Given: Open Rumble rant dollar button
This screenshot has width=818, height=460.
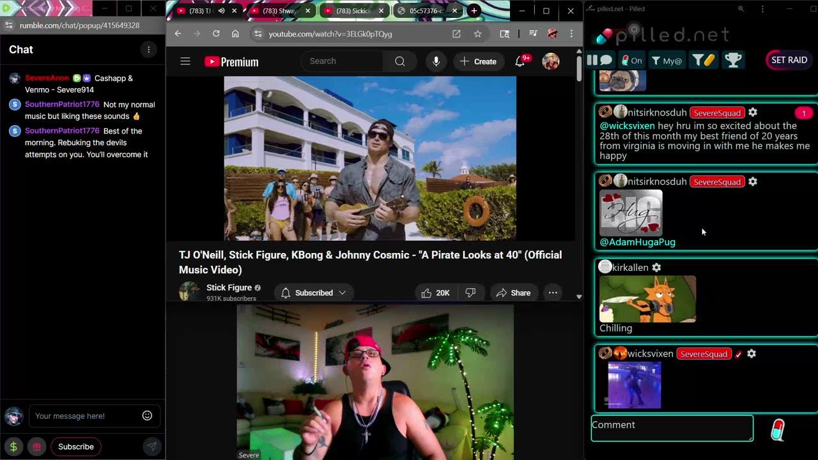Looking at the screenshot, I should point(13,447).
